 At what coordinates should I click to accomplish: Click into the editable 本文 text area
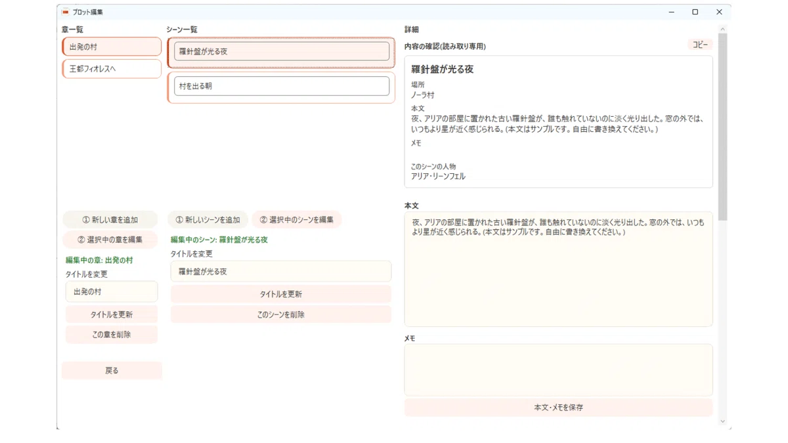(x=559, y=269)
